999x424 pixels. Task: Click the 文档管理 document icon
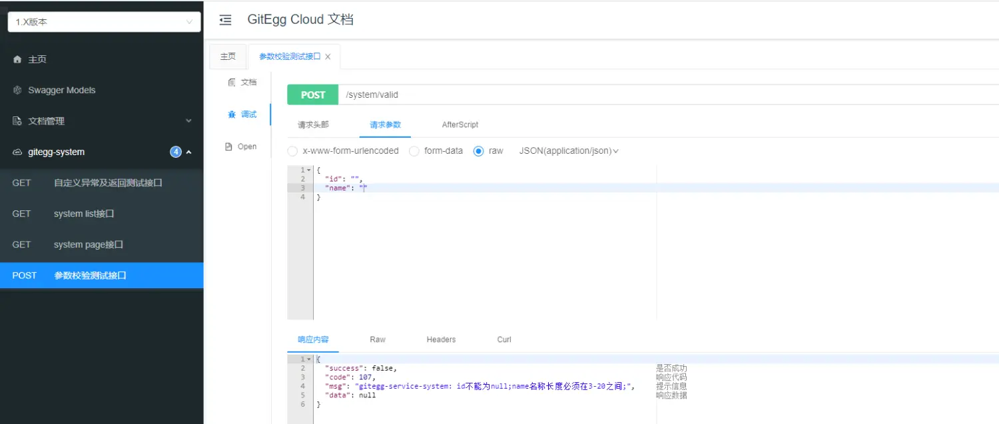pos(17,121)
